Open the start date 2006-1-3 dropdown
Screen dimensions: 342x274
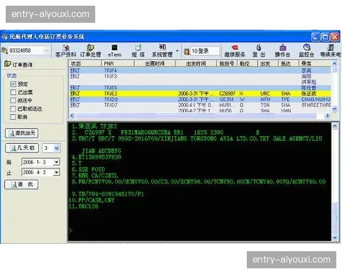(56, 162)
